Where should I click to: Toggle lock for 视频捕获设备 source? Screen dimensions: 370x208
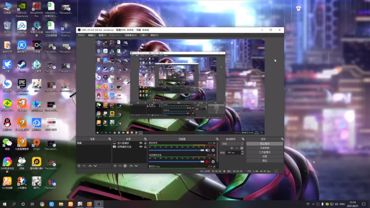(145, 147)
